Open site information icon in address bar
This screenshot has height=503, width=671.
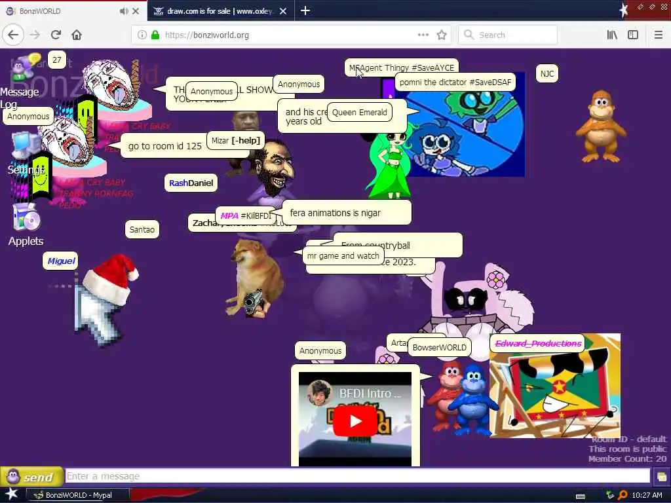(x=142, y=35)
